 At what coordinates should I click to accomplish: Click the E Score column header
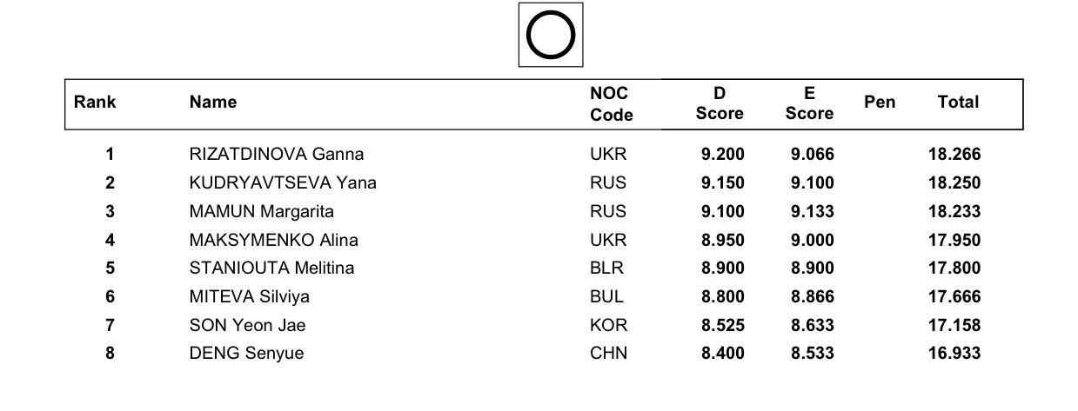pyautogui.click(x=809, y=103)
